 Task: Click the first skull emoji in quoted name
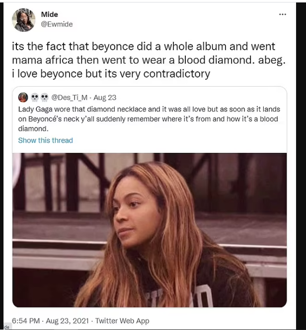[35, 98]
